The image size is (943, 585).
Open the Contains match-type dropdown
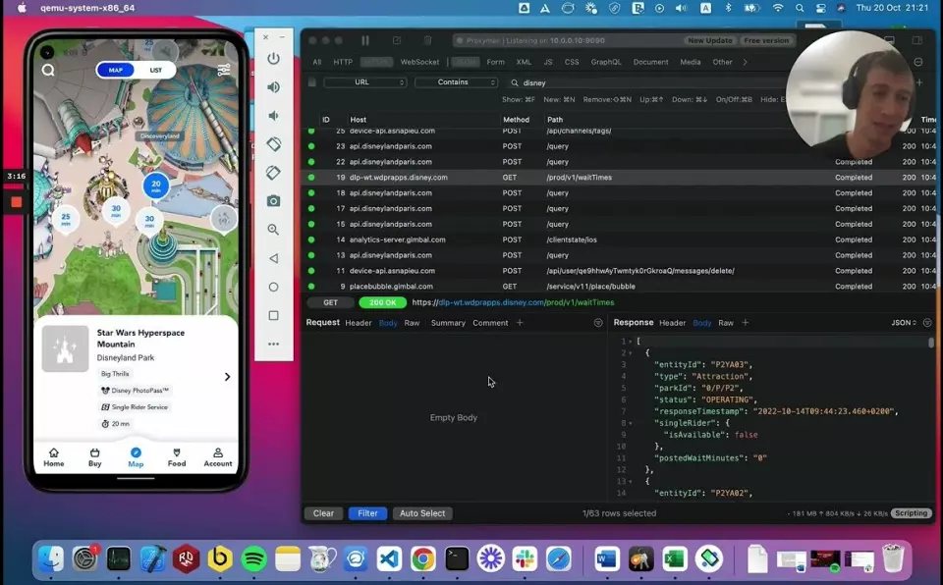click(x=456, y=82)
